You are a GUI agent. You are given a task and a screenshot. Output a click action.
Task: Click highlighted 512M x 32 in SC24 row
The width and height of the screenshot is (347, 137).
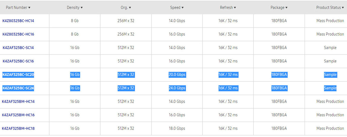(x=126, y=88)
